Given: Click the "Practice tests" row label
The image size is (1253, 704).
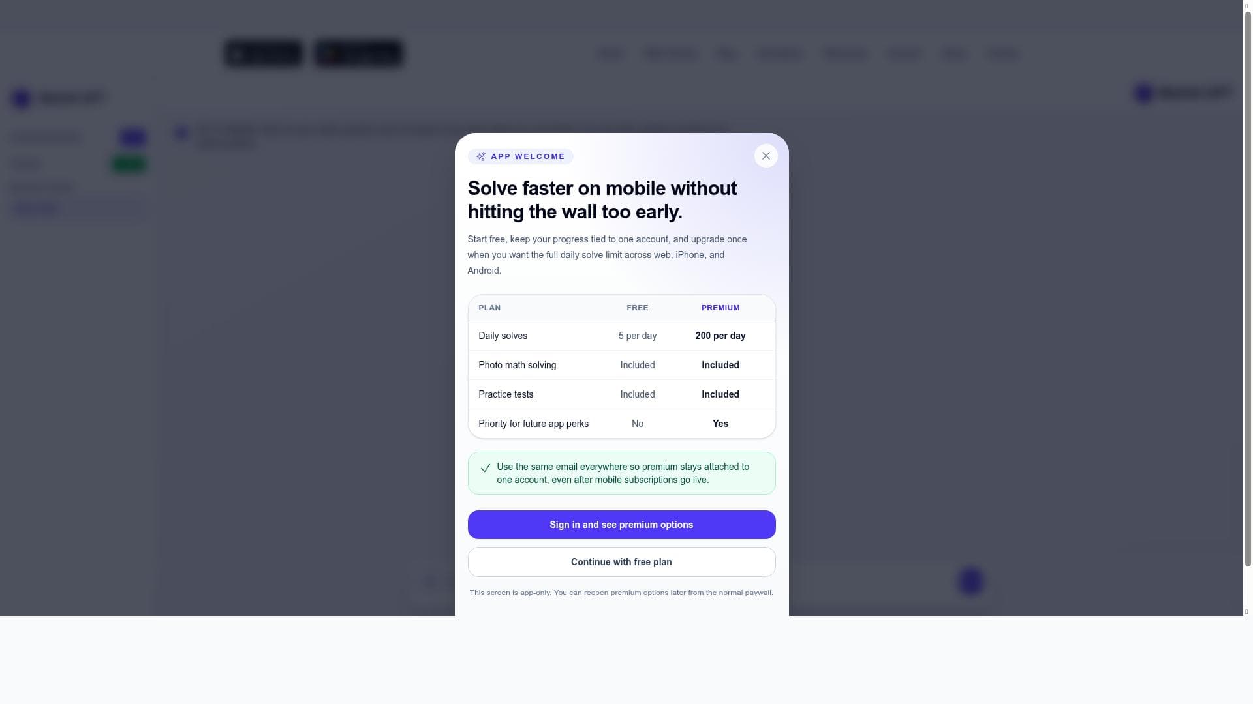Looking at the screenshot, I should tap(506, 394).
